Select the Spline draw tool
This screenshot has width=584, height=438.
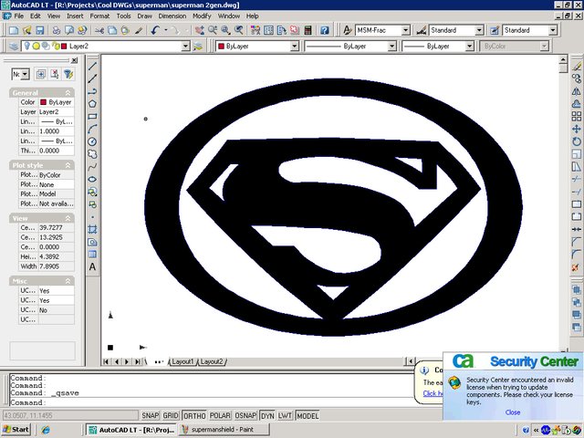(x=92, y=166)
